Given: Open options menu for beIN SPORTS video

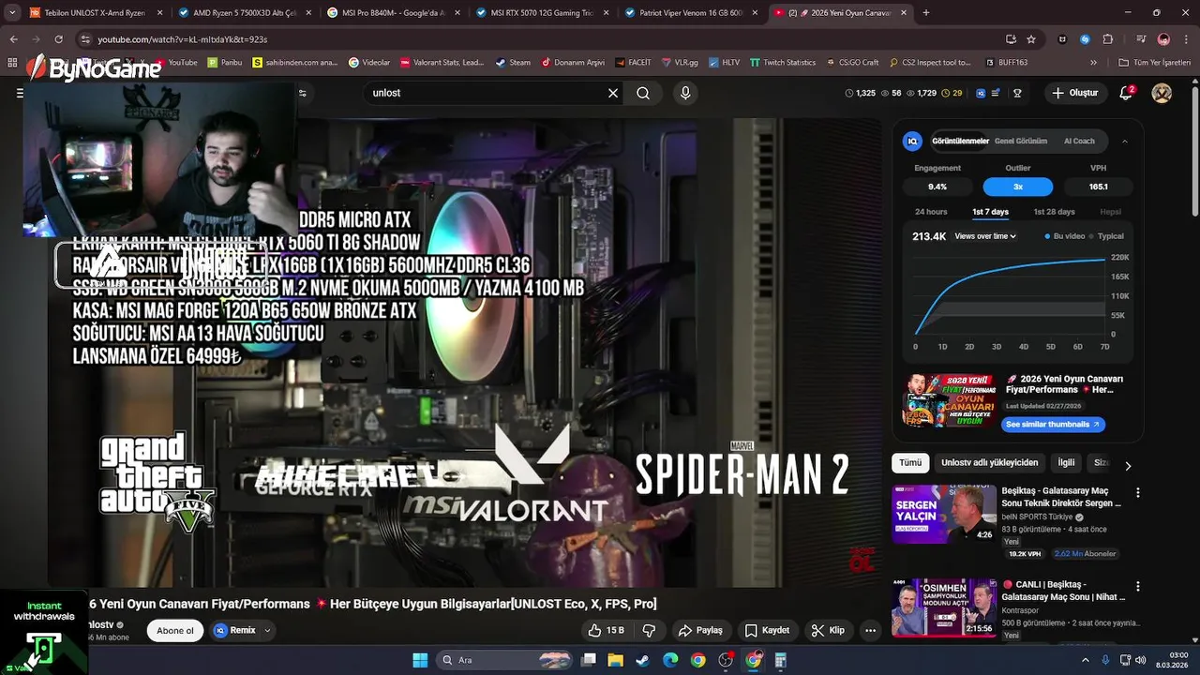Looking at the screenshot, I should tap(1138, 492).
